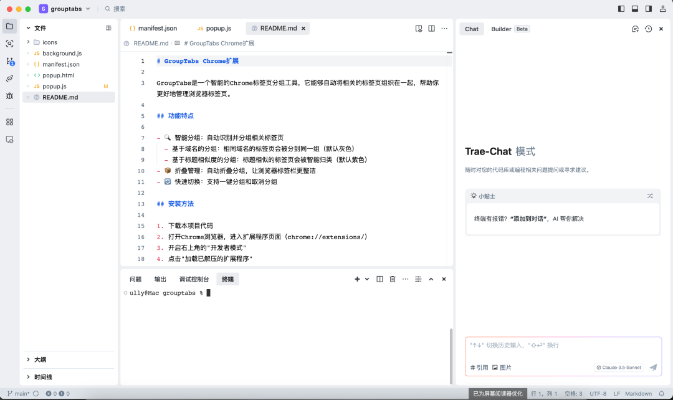Toggle the left sidebar layout icon

pyautogui.click(x=621, y=9)
